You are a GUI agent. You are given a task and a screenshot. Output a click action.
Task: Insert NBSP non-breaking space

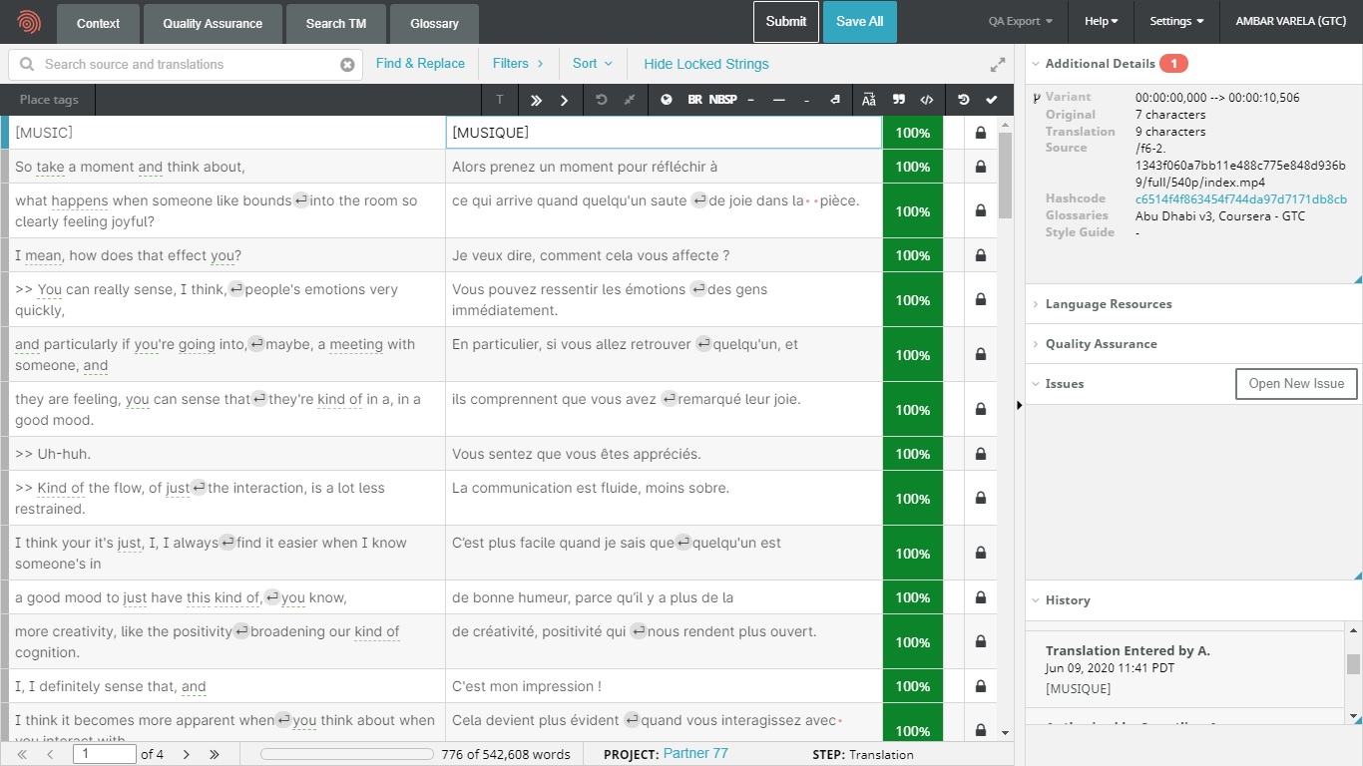tap(722, 100)
